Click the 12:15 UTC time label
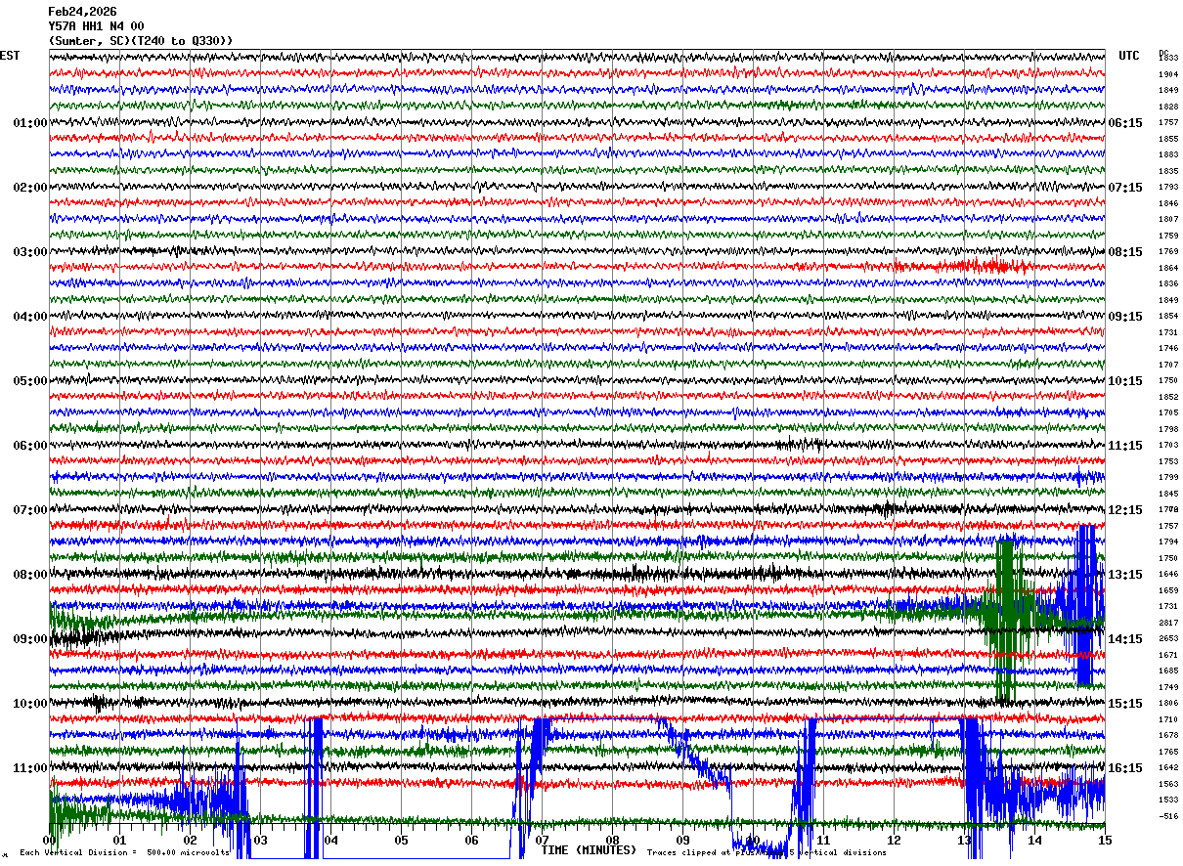 [1126, 510]
